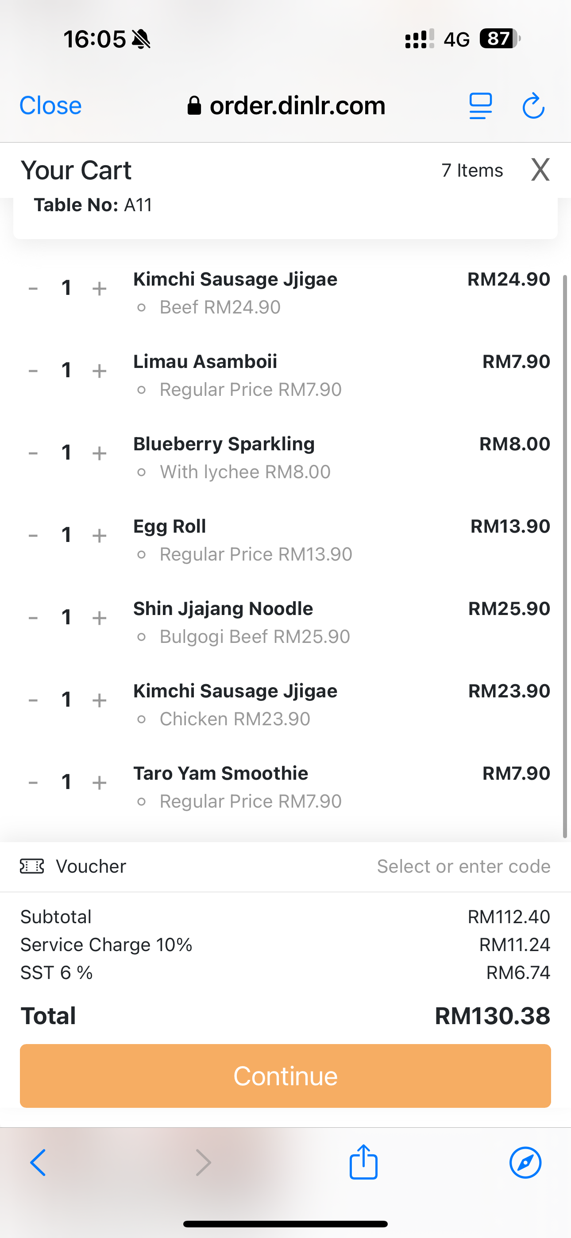Select or enter voucher code field
571x1238 pixels.
[x=463, y=866]
